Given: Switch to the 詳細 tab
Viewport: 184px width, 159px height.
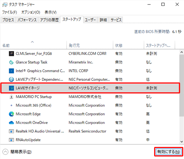Looking at the screenshot, I should click(103, 20).
